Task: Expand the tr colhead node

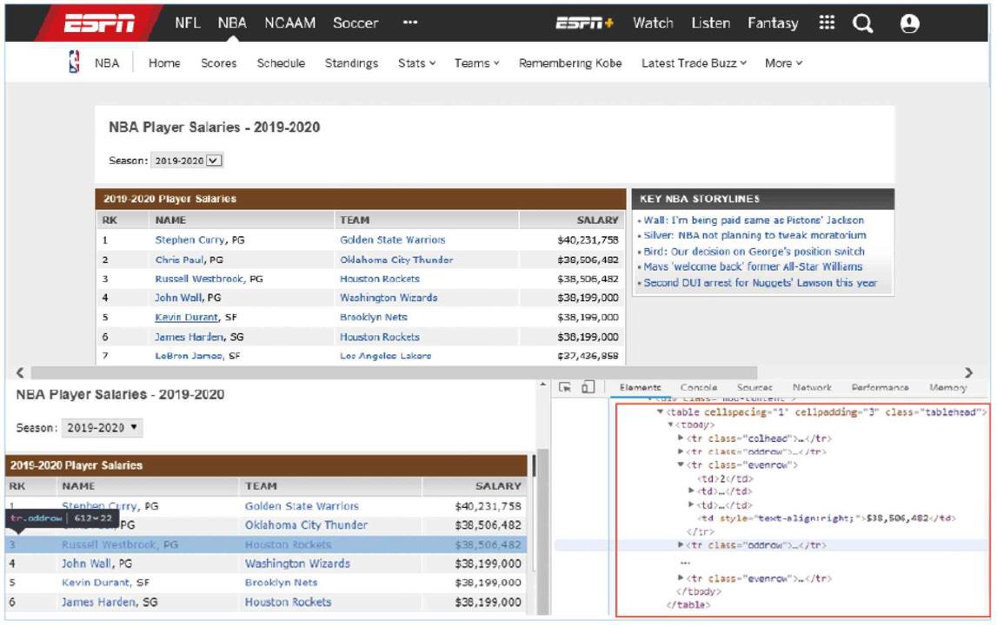Action: coord(681,438)
